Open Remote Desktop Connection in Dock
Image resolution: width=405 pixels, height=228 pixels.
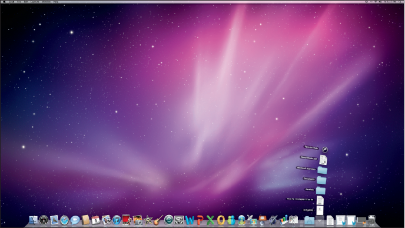tap(252, 220)
